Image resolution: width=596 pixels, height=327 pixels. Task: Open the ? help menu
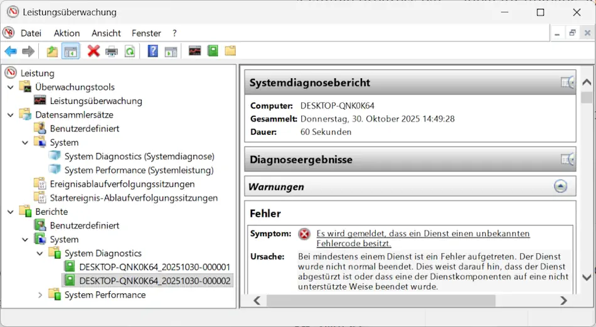pos(174,33)
